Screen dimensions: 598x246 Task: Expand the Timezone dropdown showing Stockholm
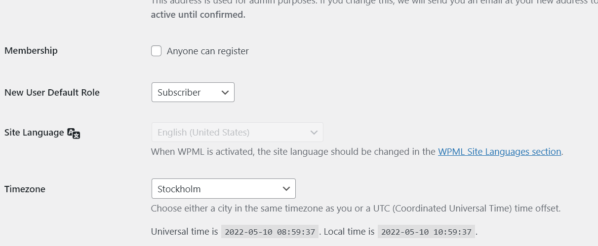(x=223, y=189)
